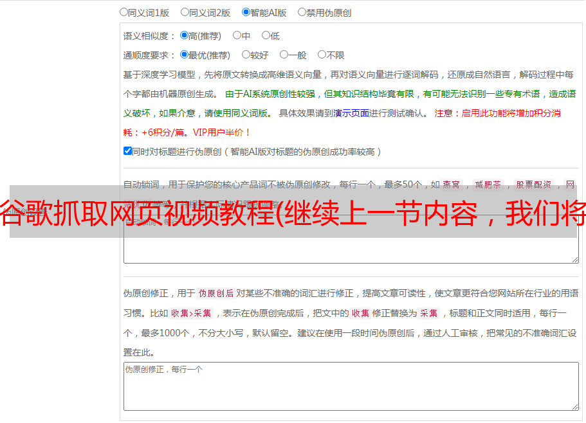The width and height of the screenshot is (586, 423).
Task: Click the 收集>采集 example tag
Action: 191,313
